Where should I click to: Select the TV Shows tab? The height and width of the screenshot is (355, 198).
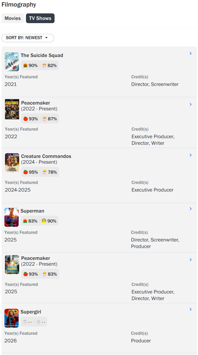40,18
